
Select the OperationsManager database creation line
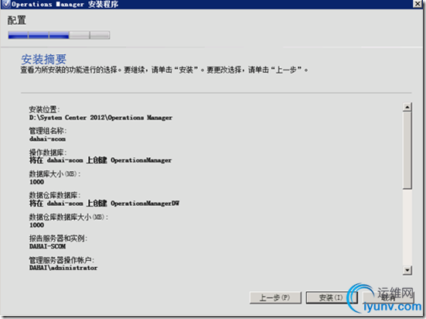click(101, 160)
